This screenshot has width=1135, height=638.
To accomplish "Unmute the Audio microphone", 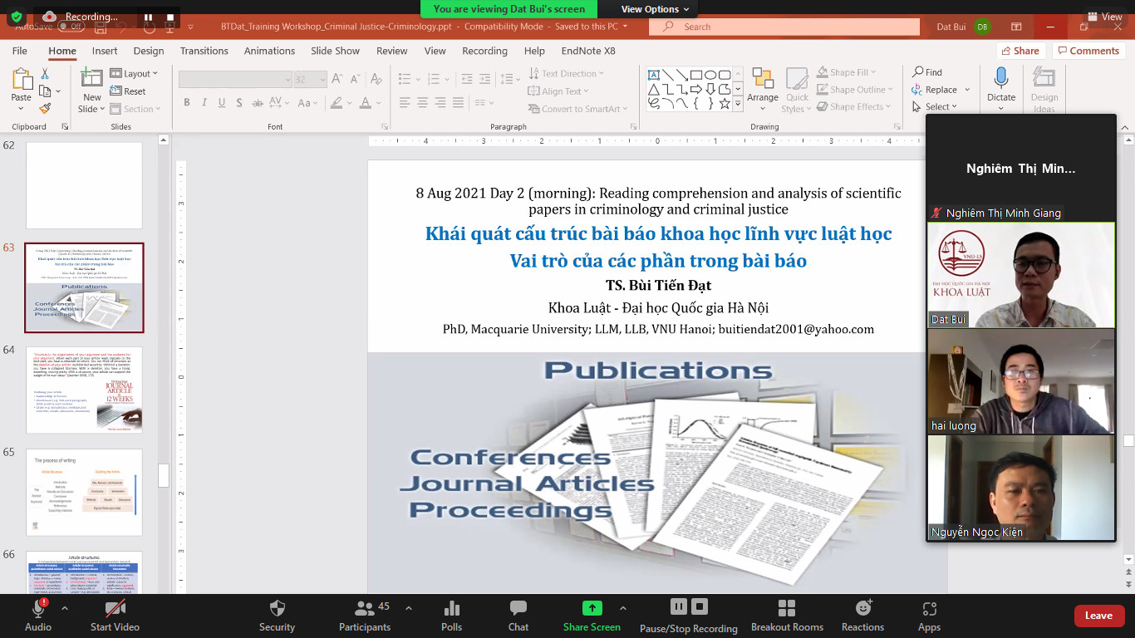I will pyautogui.click(x=37, y=609).
